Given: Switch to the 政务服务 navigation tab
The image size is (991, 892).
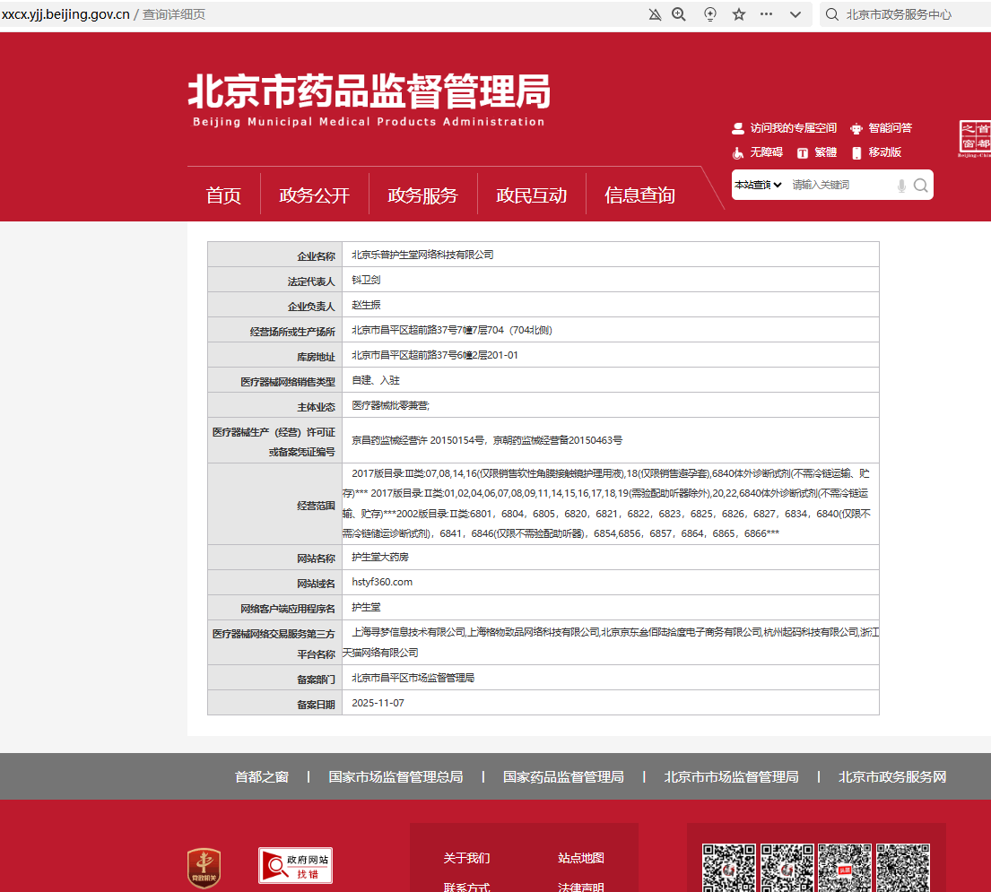Looking at the screenshot, I should pyautogui.click(x=422, y=195).
